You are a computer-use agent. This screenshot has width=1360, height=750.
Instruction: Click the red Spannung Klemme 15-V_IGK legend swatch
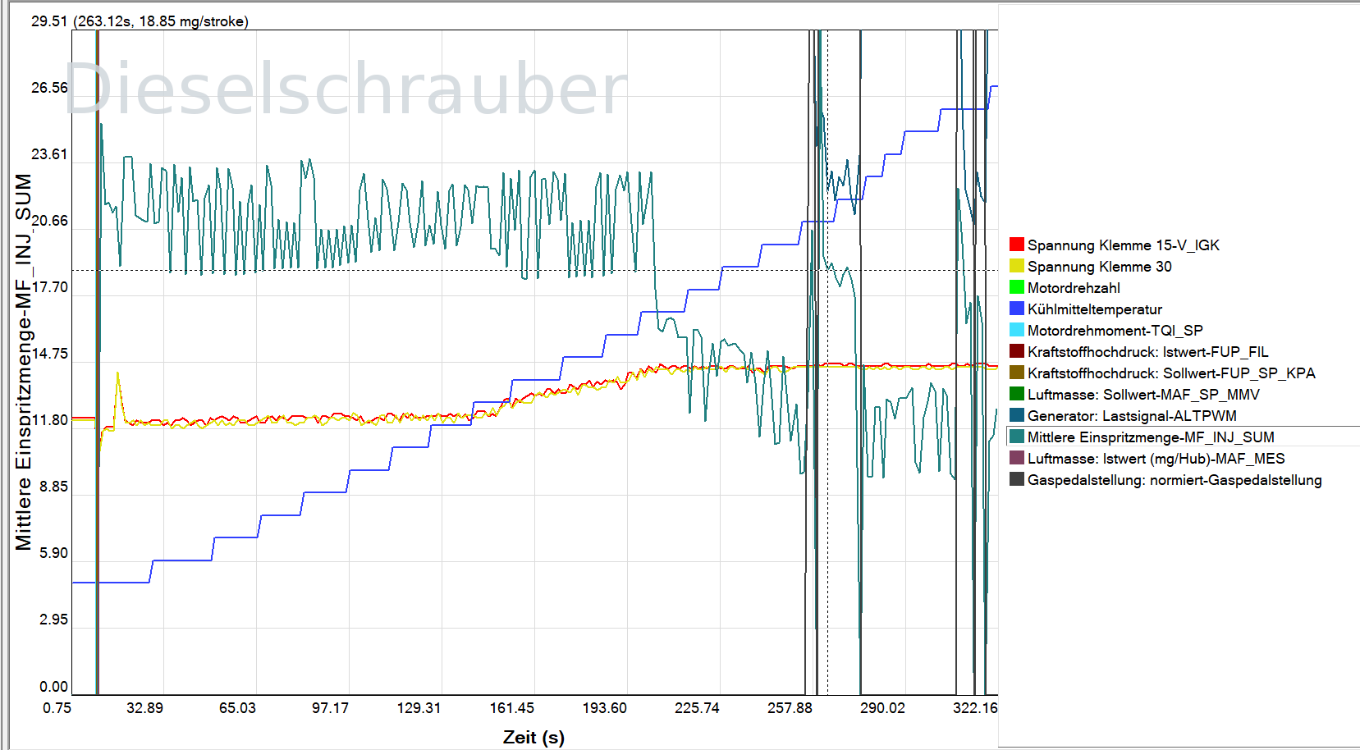[1016, 245]
